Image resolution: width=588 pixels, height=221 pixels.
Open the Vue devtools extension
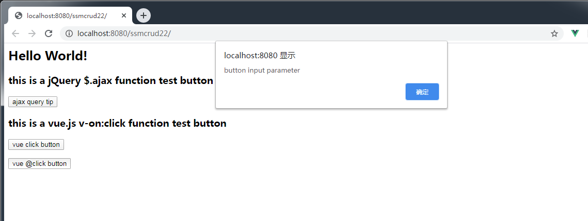pos(575,33)
